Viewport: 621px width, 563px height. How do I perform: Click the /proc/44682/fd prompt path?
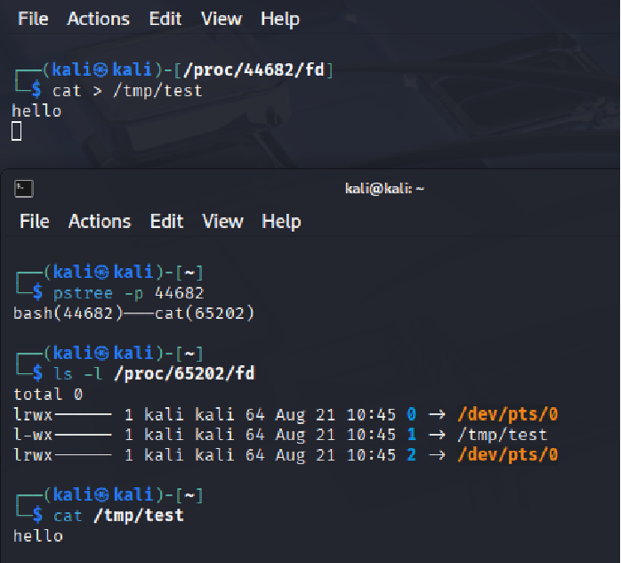point(254,70)
